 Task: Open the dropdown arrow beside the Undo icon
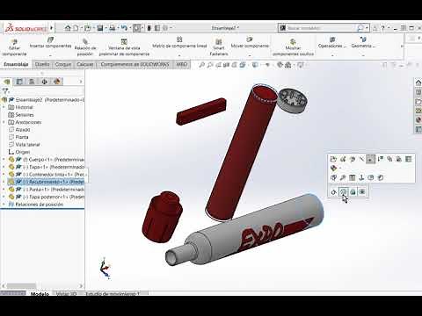130,28
